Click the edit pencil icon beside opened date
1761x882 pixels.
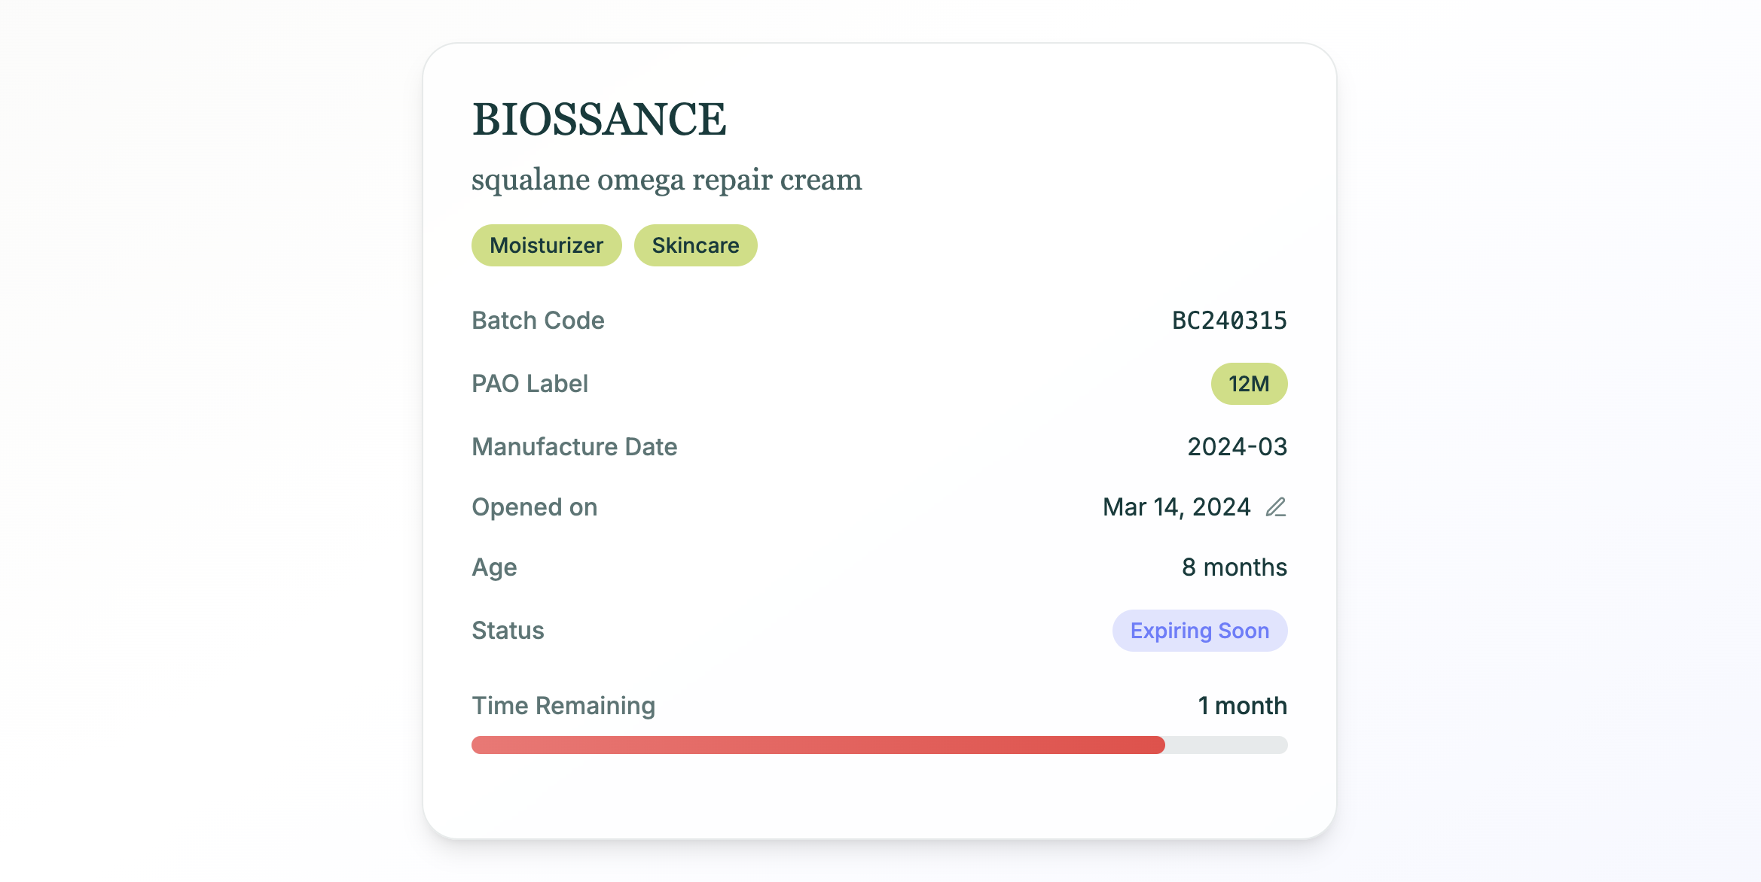click(x=1275, y=507)
